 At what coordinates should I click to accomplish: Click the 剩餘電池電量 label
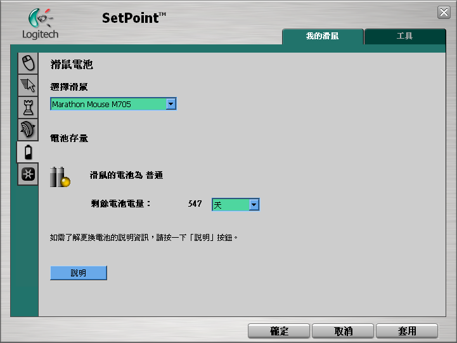click(x=120, y=204)
